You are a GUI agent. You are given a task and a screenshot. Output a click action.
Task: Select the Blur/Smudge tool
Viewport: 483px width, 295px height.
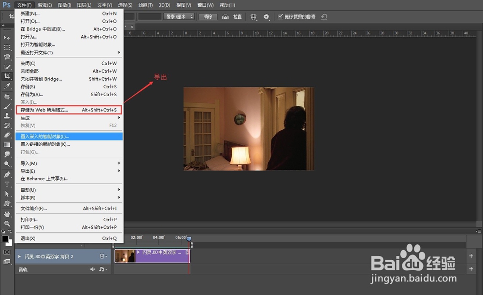click(7, 155)
